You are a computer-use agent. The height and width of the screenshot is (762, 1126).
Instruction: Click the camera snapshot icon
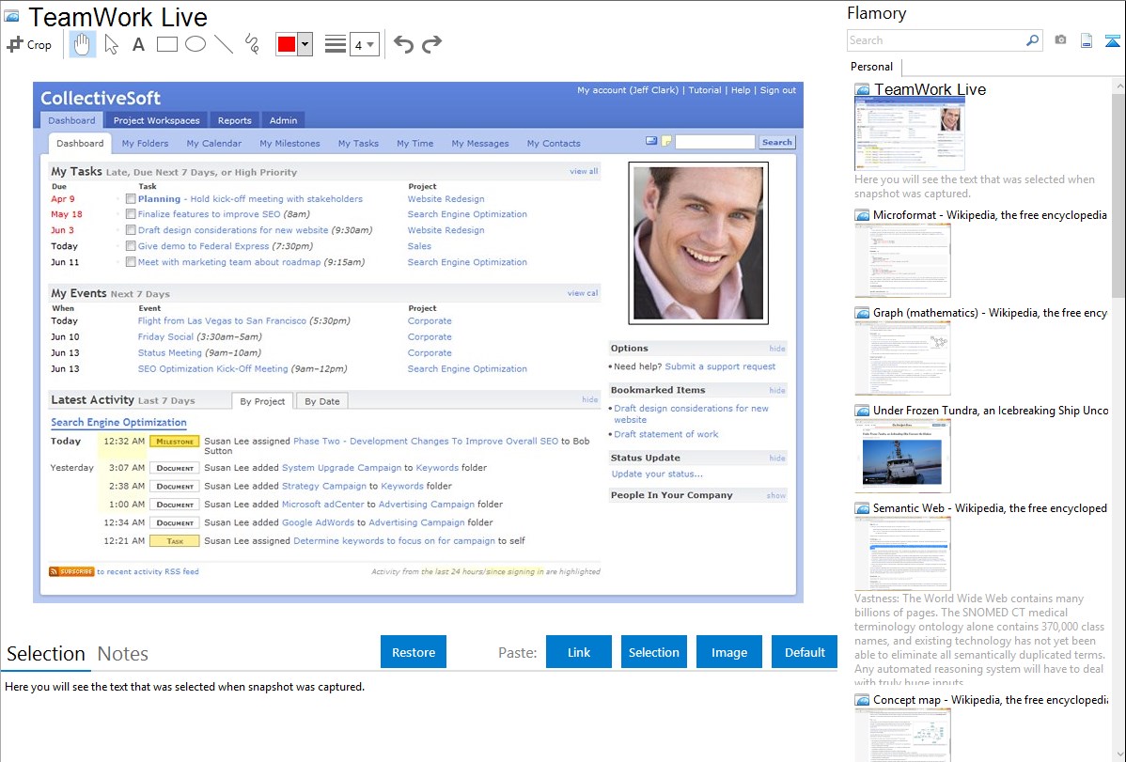(x=1060, y=40)
